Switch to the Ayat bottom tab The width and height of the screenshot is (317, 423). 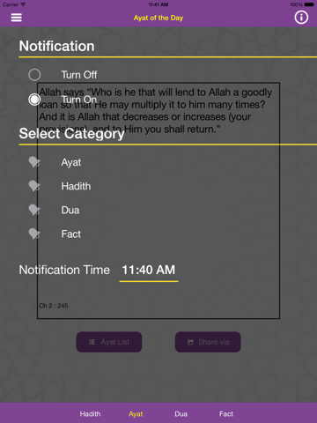click(136, 414)
